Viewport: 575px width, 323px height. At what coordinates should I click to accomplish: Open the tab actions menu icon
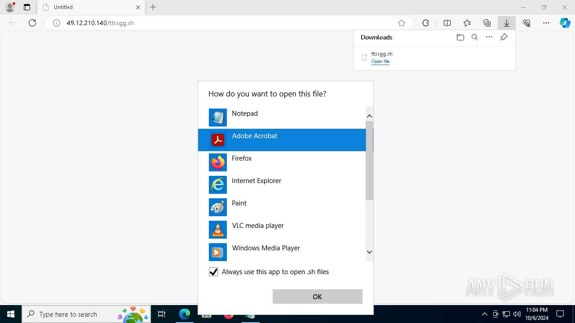pos(27,7)
